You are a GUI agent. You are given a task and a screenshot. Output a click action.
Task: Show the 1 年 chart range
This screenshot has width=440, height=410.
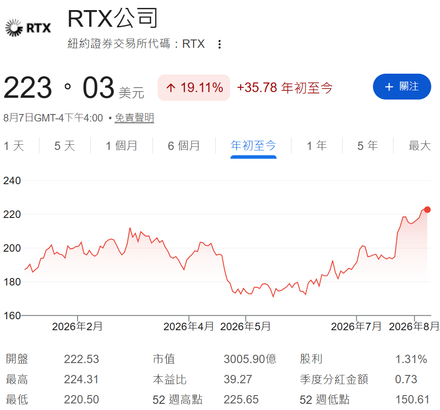click(317, 146)
